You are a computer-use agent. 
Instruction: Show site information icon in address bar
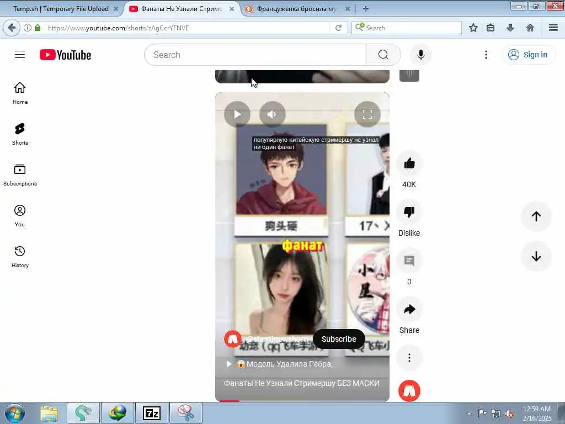pos(28,28)
